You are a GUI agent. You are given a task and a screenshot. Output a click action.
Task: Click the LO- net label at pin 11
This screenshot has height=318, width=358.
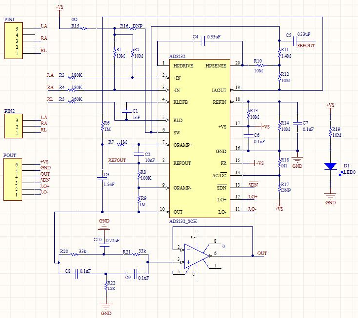(x=252, y=209)
